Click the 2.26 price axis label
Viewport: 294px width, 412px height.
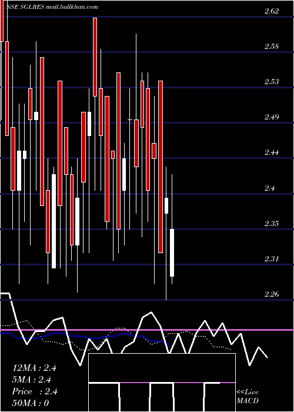[x=272, y=294]
